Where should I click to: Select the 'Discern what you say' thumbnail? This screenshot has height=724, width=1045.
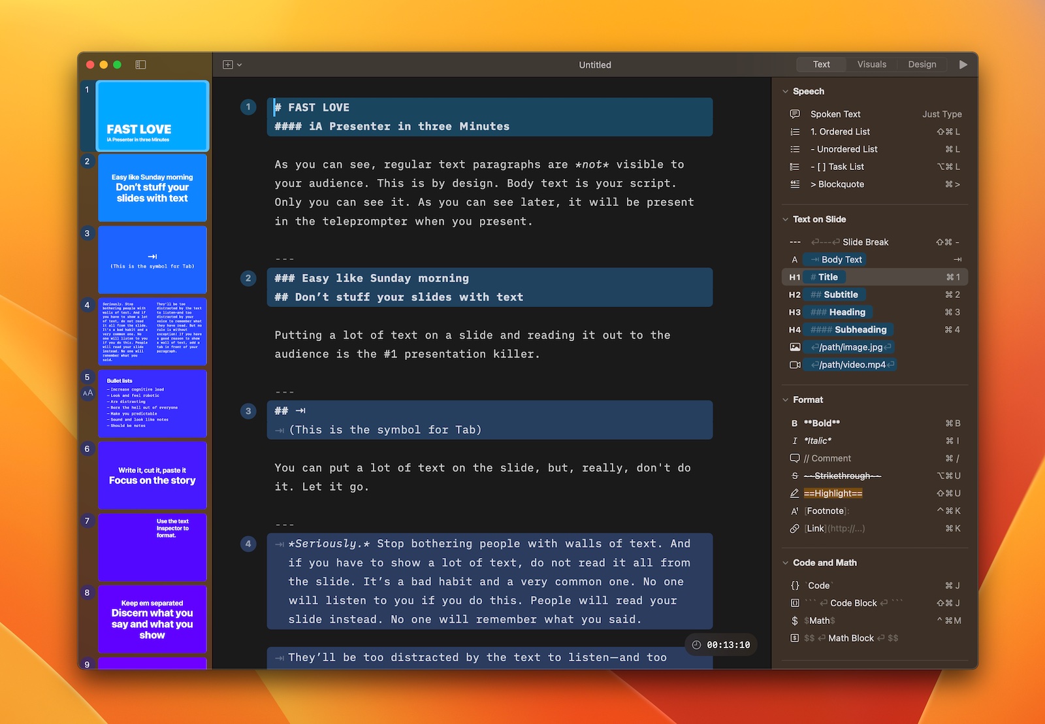tap(153, 619)
